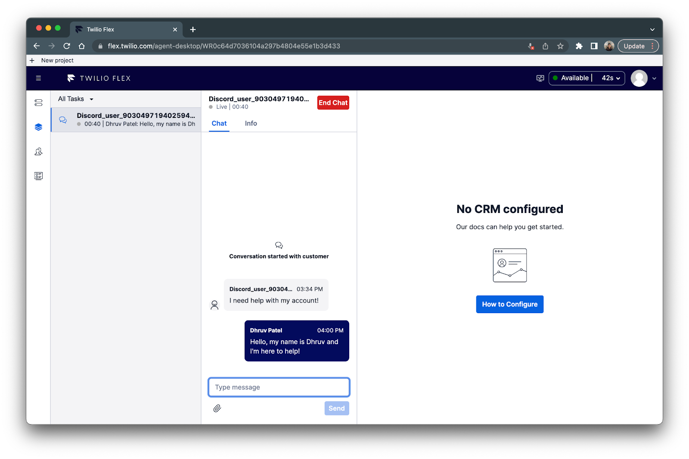Open browser extensions puzzle icon

579,46
